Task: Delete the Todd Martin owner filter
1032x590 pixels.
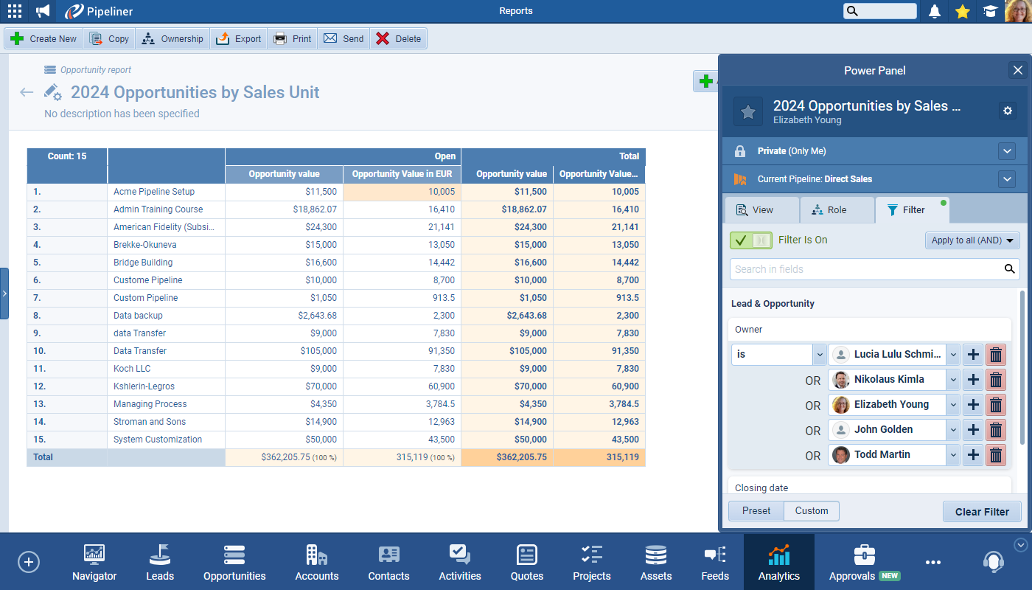Action: [996, 455]
